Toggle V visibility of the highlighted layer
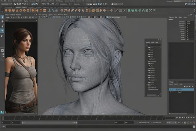The image size is (196, 131). (x=170, y=90)
